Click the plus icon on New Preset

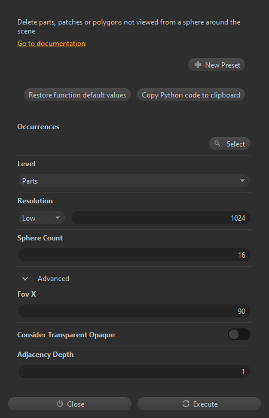pyautogui.click(x=198, y=65)
